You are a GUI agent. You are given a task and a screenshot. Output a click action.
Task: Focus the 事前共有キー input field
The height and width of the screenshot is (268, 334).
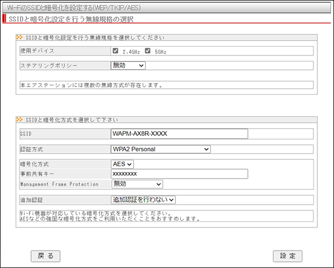[179, 174]
